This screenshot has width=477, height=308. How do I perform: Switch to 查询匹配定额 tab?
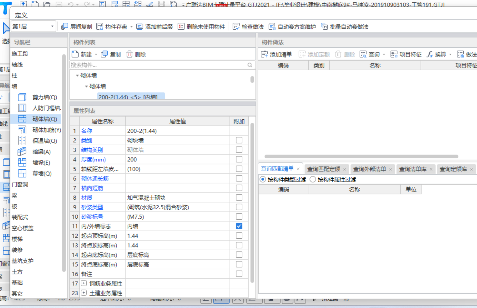pos(324,169)
